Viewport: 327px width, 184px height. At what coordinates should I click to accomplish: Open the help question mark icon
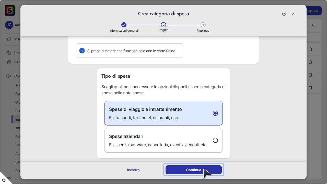point(284,14)
